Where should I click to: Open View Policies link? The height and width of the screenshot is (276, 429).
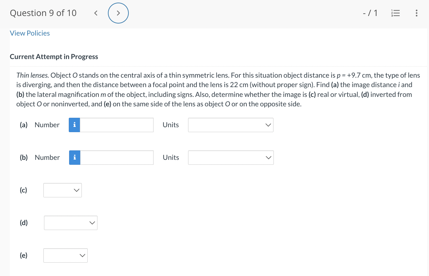(30, 33)
